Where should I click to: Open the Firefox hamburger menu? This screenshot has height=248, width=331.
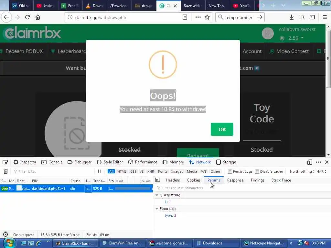click(x=325, y=17)
